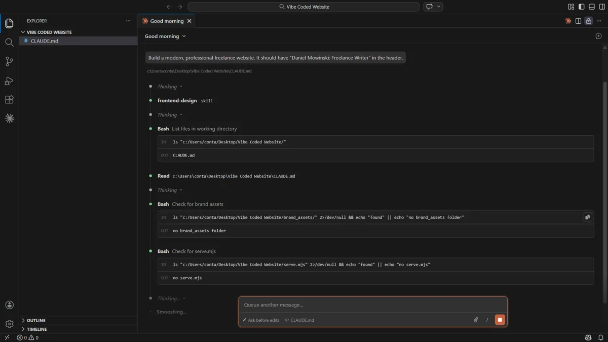The height and width of the screenshot is (342, 608).
Task: Attach a file with paperclip icon
Action: (476, 320)
